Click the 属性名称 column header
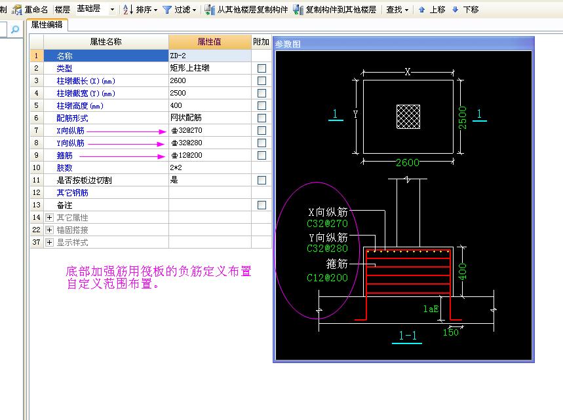Screen dimensions: 563x420 tap(106, 42)
